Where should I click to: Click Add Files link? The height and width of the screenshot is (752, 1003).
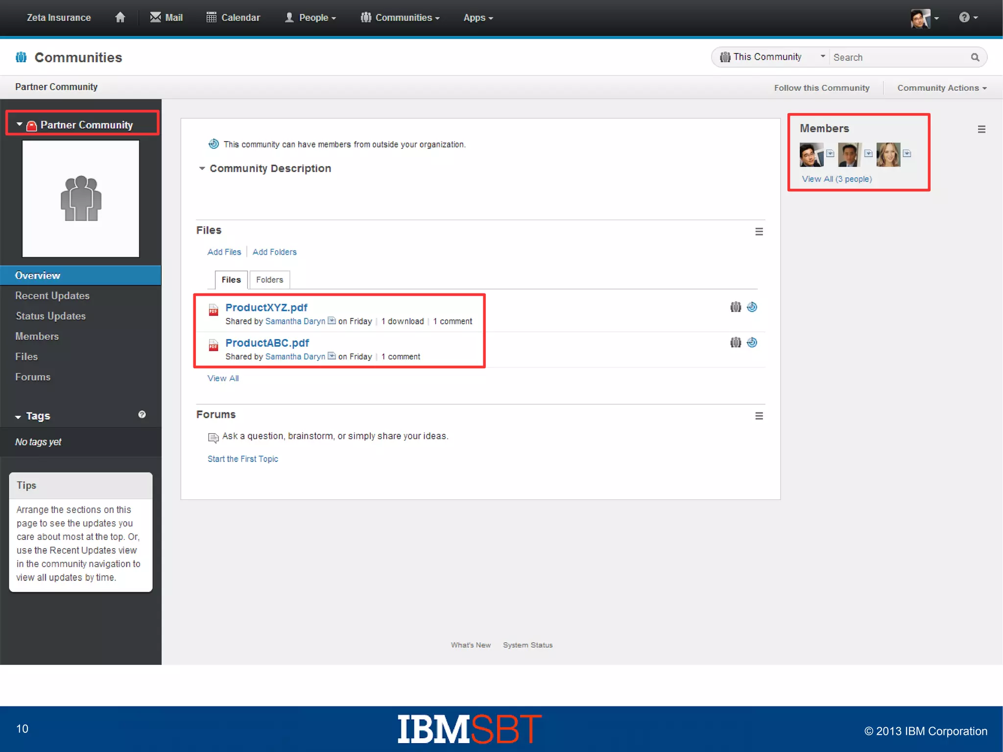point(224,252)
